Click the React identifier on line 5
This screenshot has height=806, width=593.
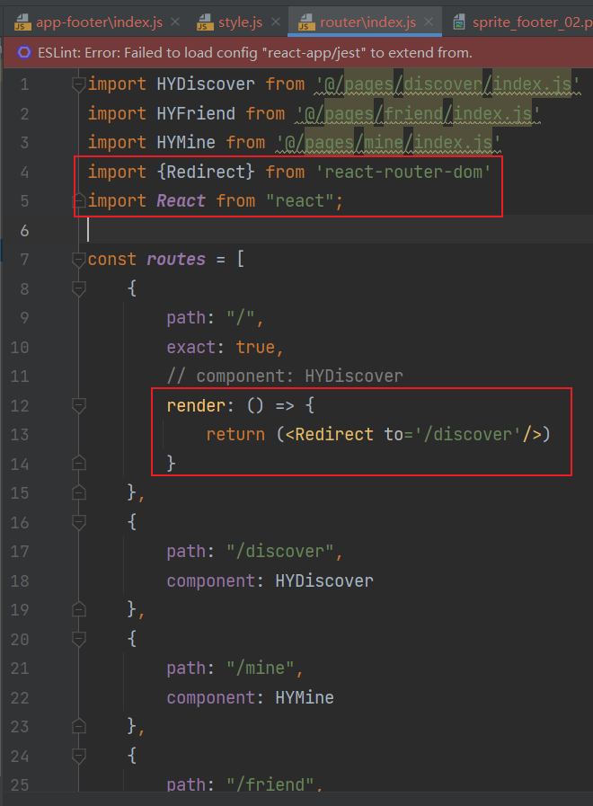(181, 200)
